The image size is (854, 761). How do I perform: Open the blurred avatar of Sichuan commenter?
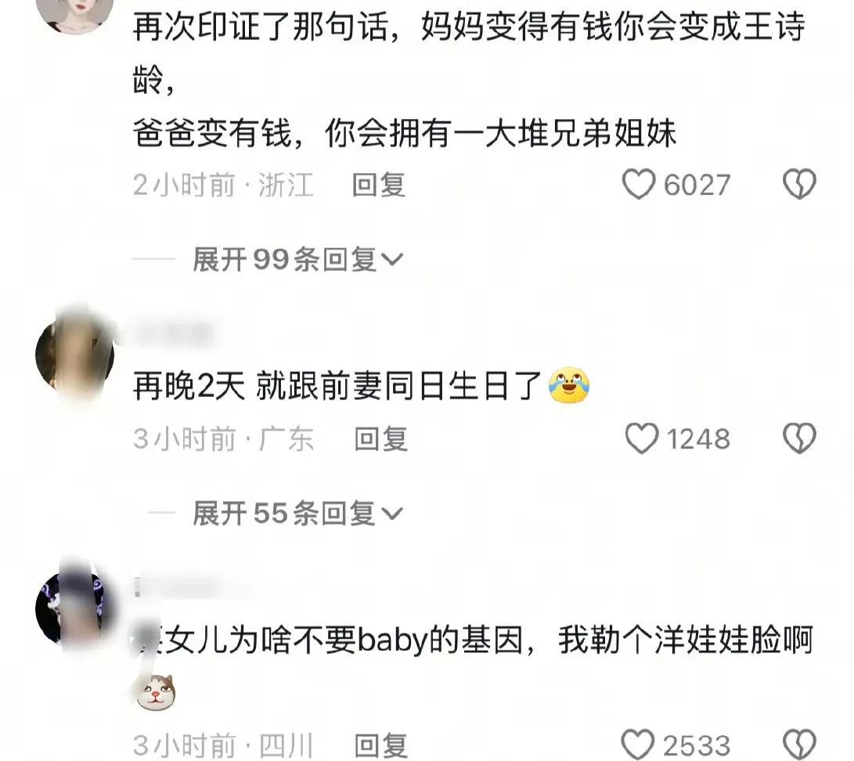pyautogui.click(x=74, y=608)
